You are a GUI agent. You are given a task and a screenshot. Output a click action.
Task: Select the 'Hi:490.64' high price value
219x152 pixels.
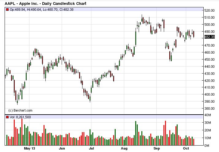pyautogui.click(x=33, y=9)
